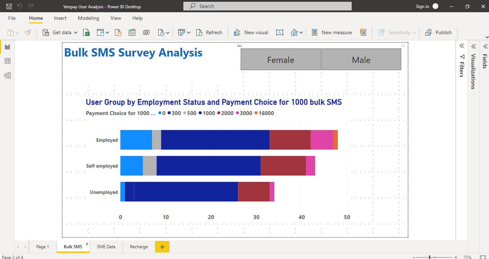Switch to Report view icon
Image resolution: width=489 pixels, height=259 pixels.
point(8,47)
